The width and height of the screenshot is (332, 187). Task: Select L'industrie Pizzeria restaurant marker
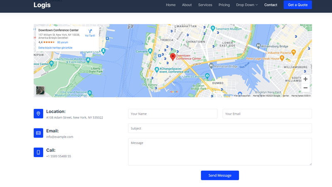(x=293, y=52)
